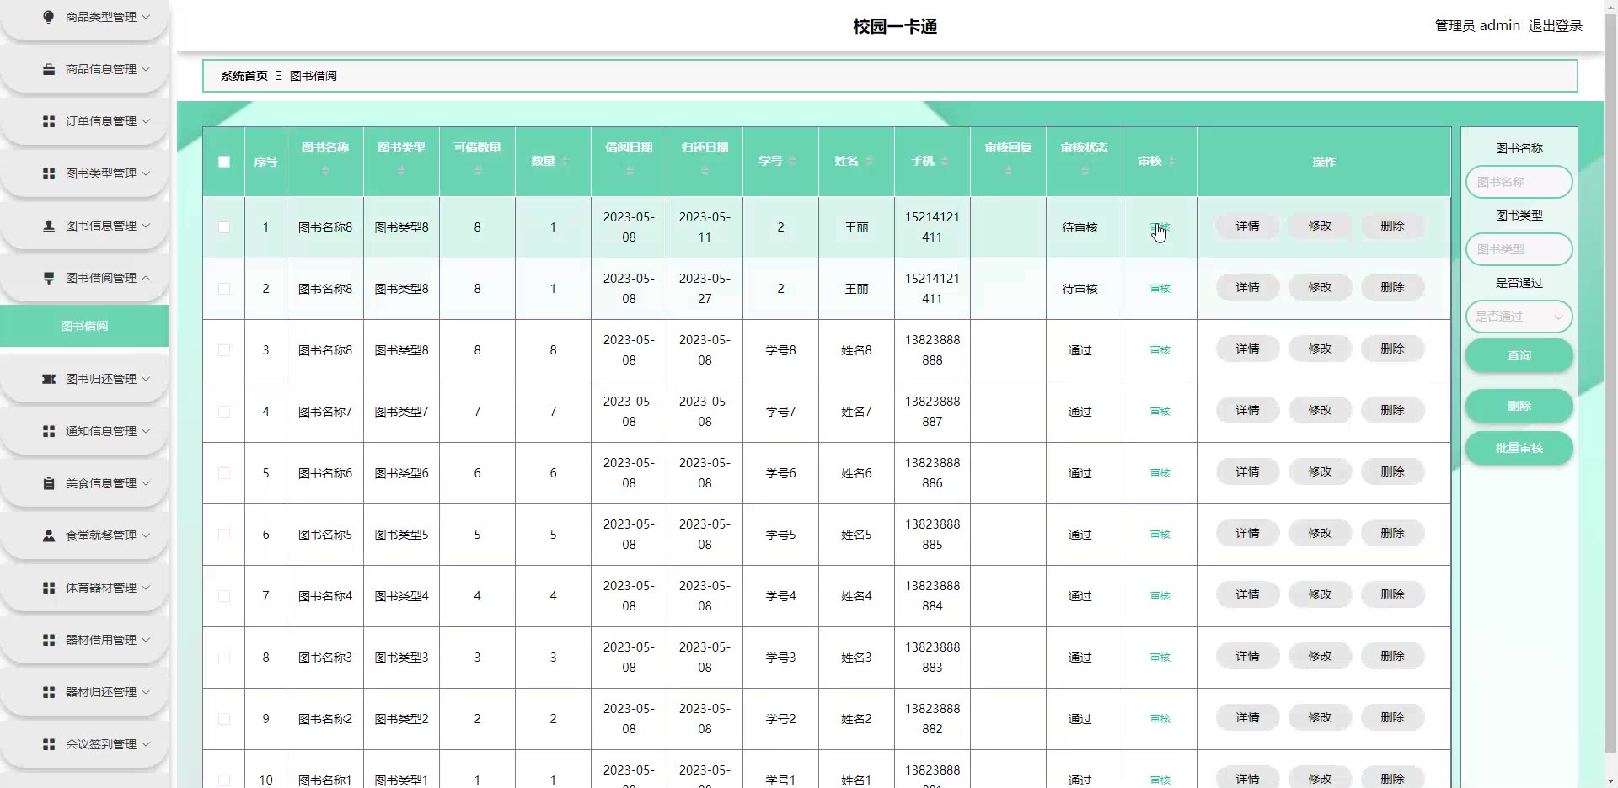Expand 商品类型管理 menu chevron
The image size is (1618, 788).
click(146, 17)
